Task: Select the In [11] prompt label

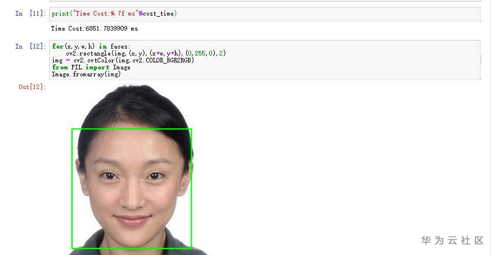Action: (x=31, y=13)
